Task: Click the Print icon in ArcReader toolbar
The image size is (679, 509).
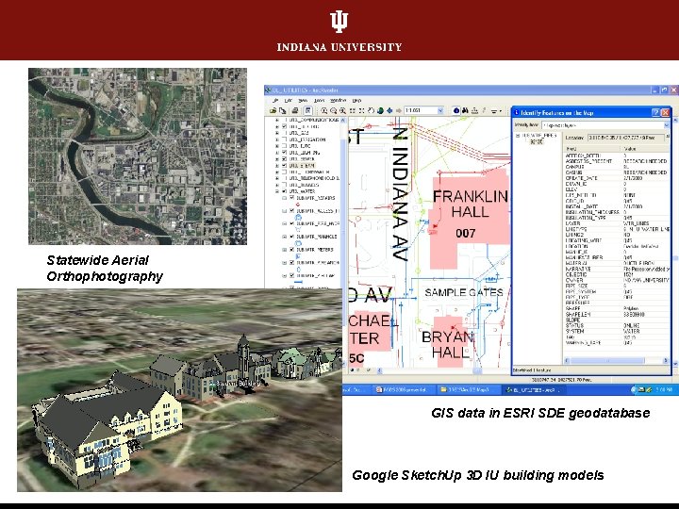Action: (x=295, y=111)
